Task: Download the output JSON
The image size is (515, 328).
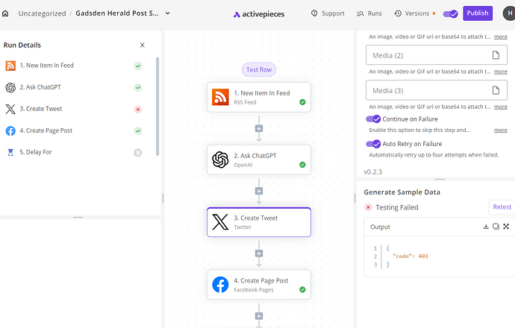Action: pyautogui.click(x=486, y=227)
